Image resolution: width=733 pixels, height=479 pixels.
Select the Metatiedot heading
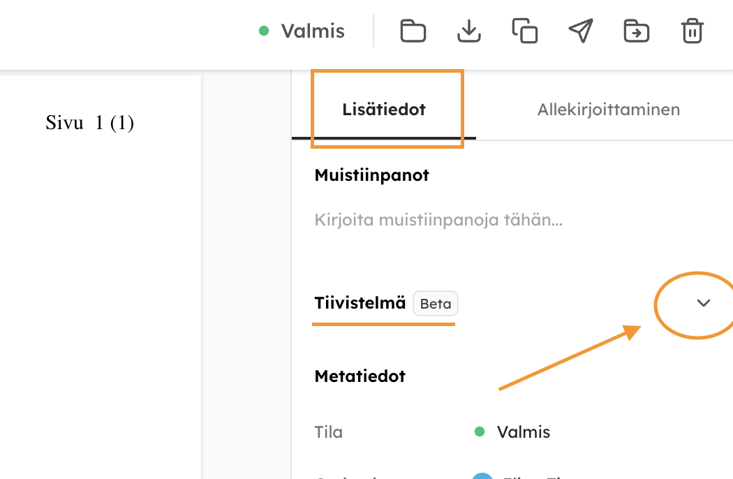coord(360,376)
